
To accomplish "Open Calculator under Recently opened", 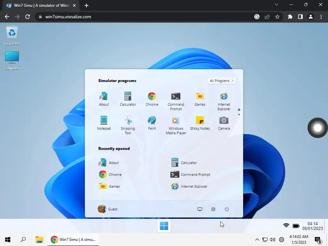I will point(184,162).
